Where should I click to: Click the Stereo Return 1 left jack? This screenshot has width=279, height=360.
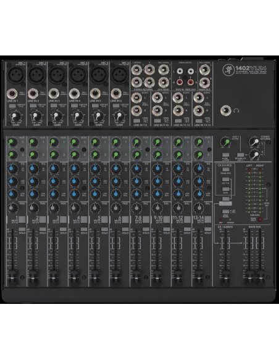pyautogui.click(x=136, y=69)
